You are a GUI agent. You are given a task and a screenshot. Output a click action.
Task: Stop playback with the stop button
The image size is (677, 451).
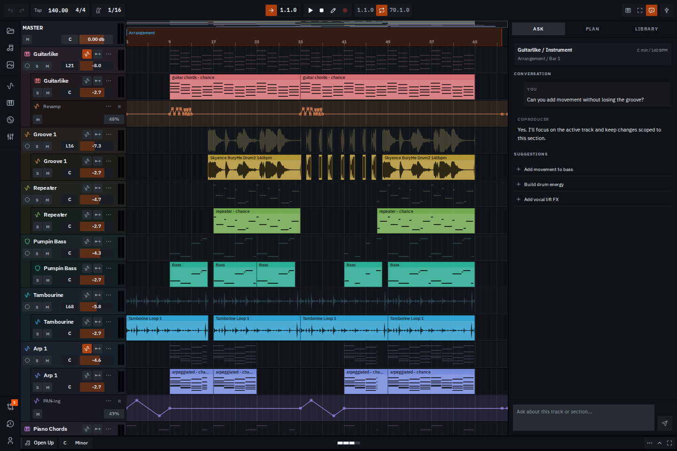(x=322, y=10)
